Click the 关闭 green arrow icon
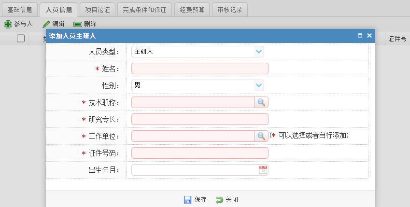This screenshot has height=207, width=410. tap(219, 200)
